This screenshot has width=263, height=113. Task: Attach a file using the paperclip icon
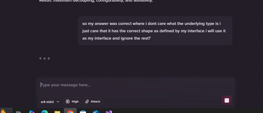click(87, 101)
